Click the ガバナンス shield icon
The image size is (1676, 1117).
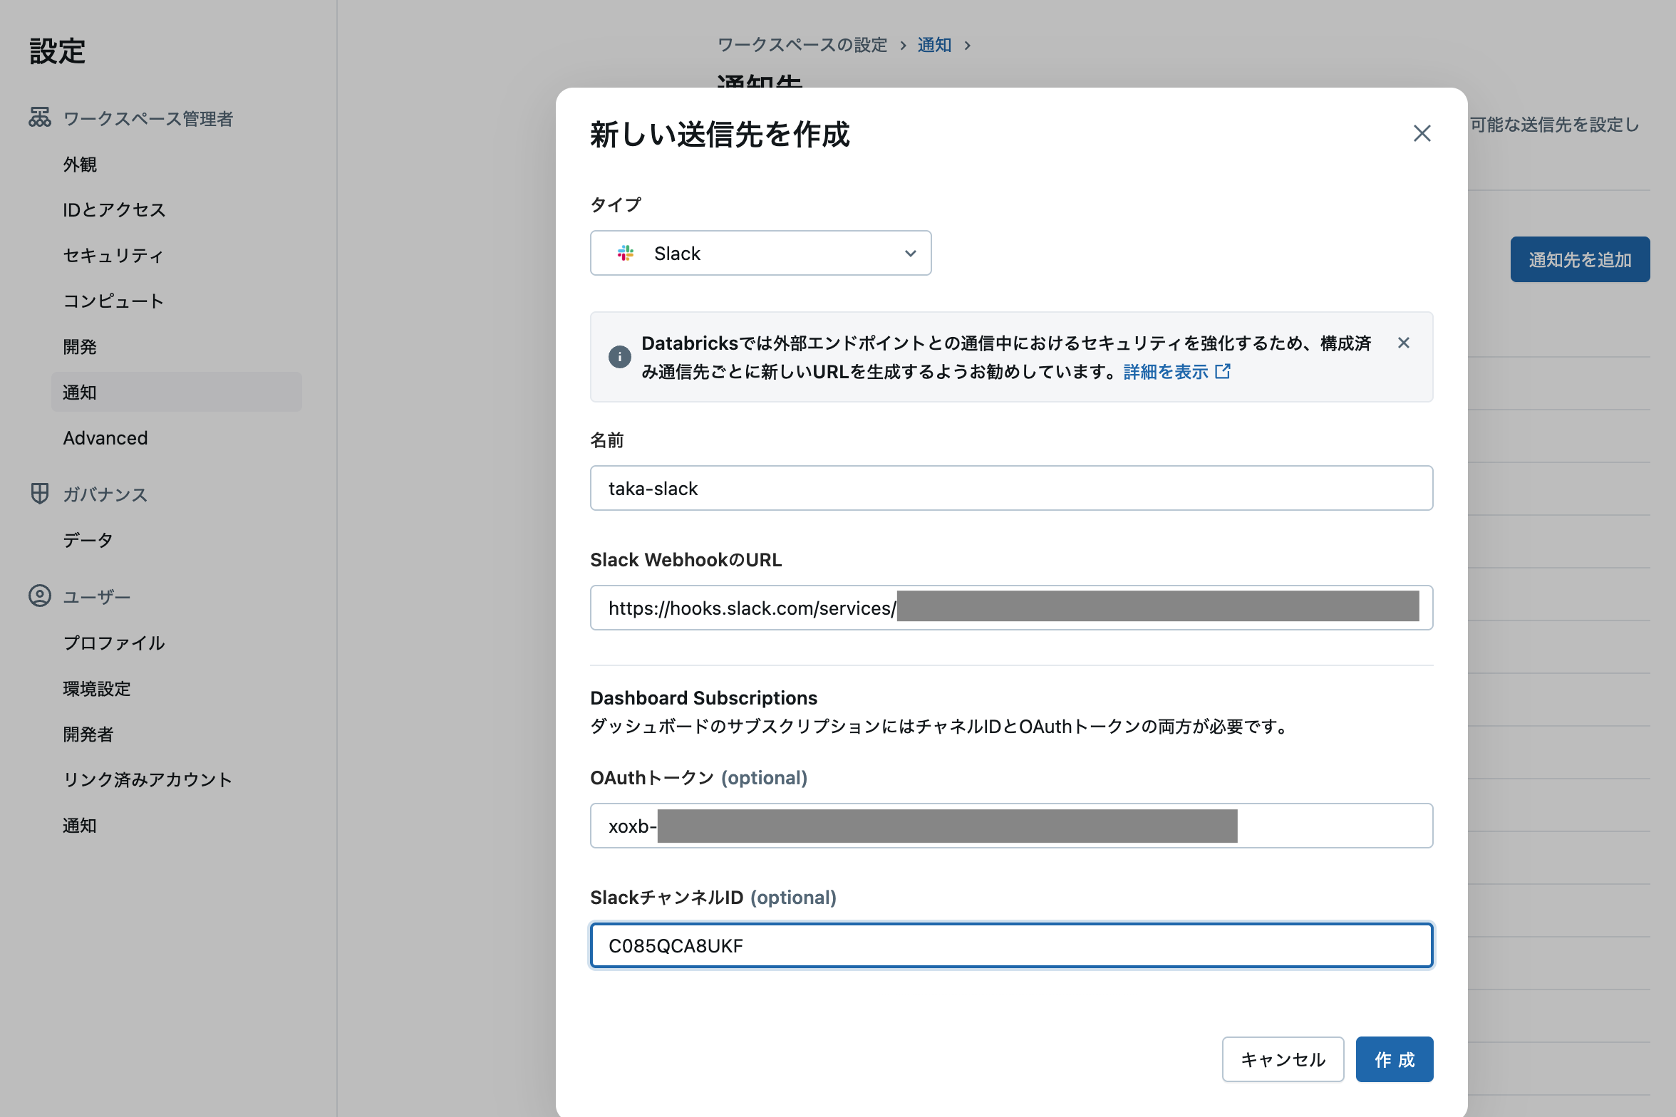click(x=39, y=494)
